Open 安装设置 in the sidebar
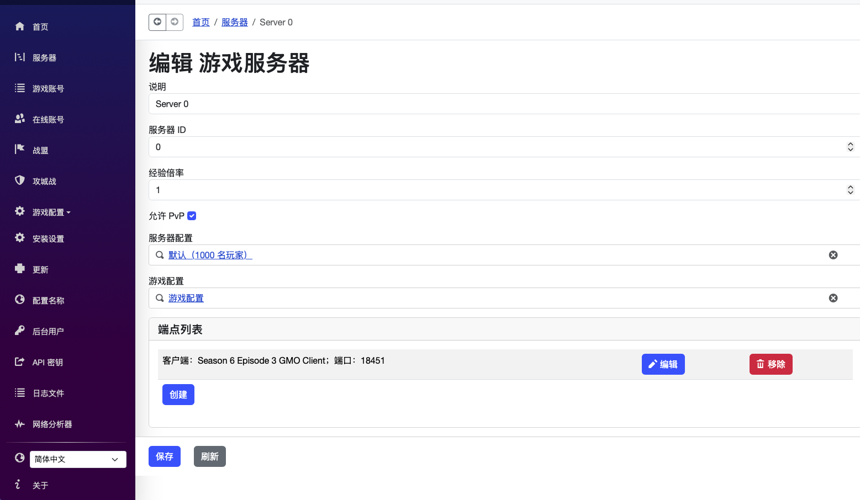Image resolution: width=860 pixels, height=500 pixels. (48, 239)
